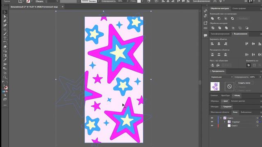Select the Selection tool (black arrow)
The image size is (262, 147).
(x=5, y=12)
